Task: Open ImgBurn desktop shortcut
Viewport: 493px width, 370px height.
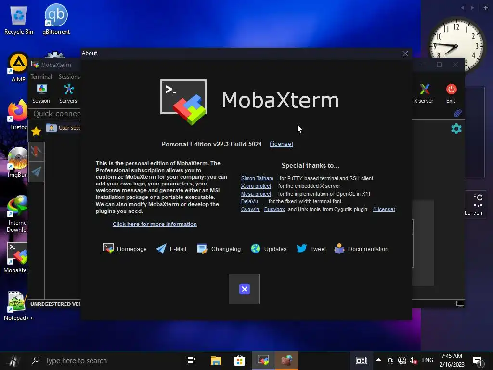Action: pos(18,162)
